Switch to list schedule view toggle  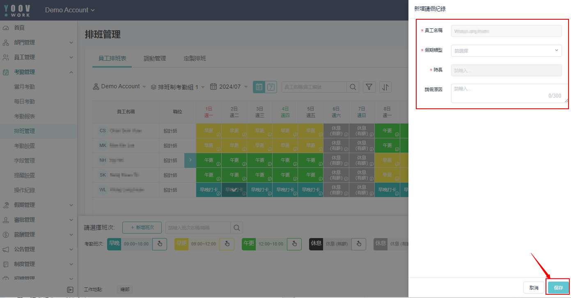tap(259, 87)
